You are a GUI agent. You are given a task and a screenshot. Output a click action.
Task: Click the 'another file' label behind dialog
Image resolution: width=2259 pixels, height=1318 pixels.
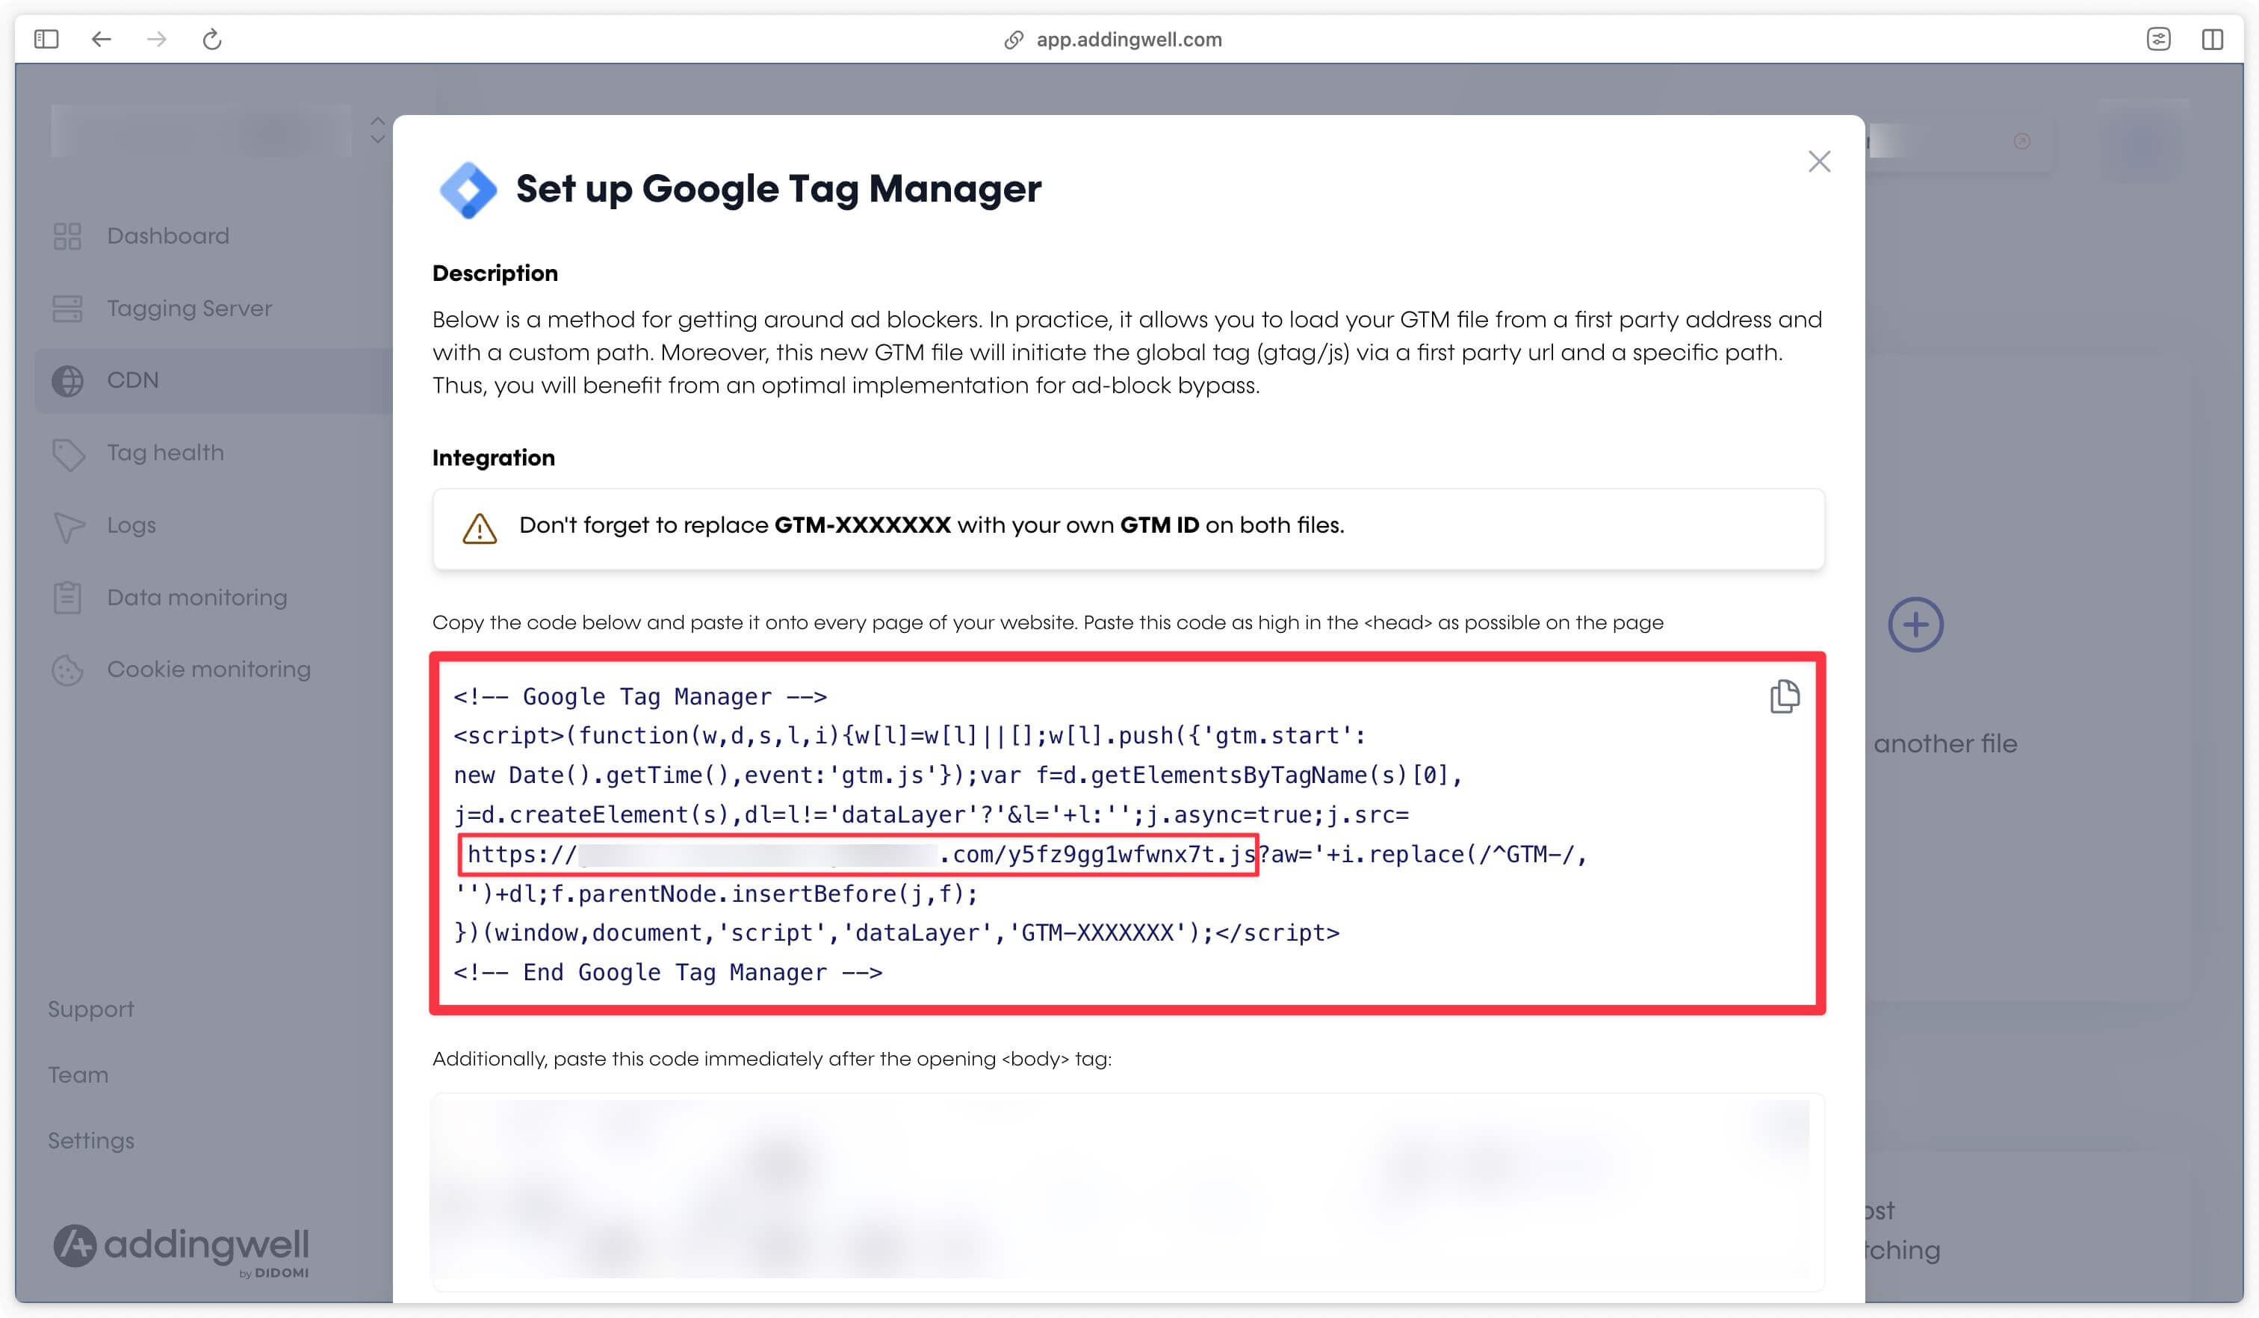click(x=1945, y=744)
